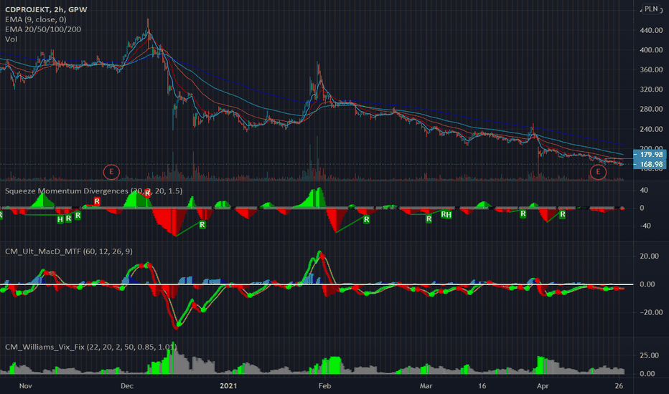
Task: Click the 400.00 price axis label
Action: tap(652, 50)
